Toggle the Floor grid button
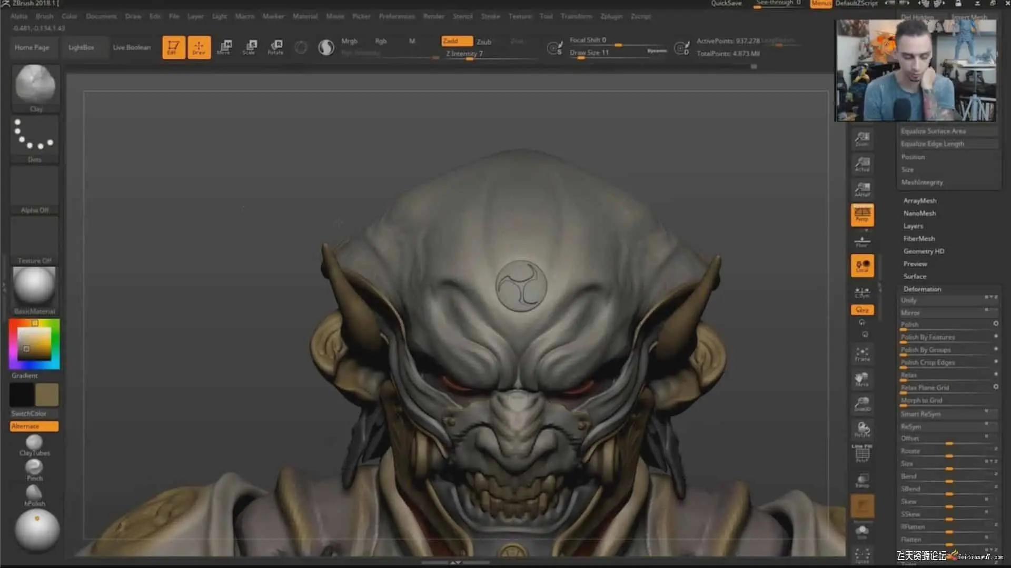 [862, 241]
